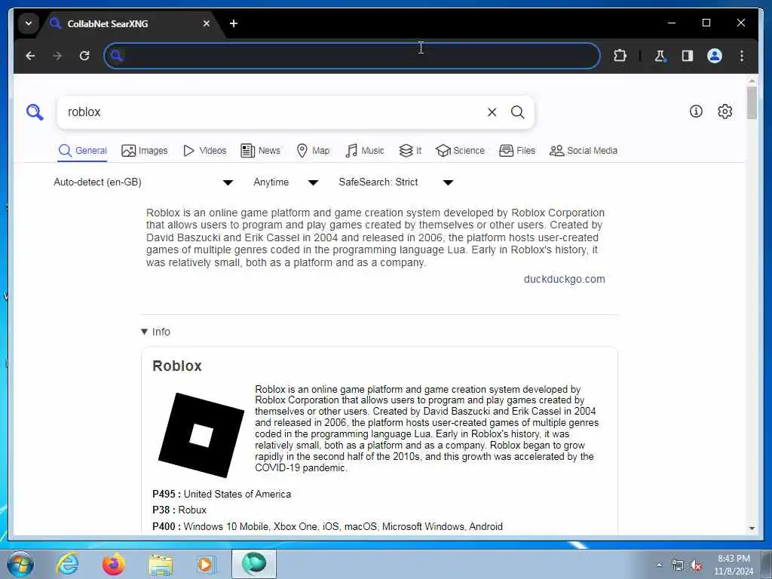The width and height of the screenshot is (772, 579).
Task: Open Windows Media Player from the taskbar
Action: click(205, 564)
